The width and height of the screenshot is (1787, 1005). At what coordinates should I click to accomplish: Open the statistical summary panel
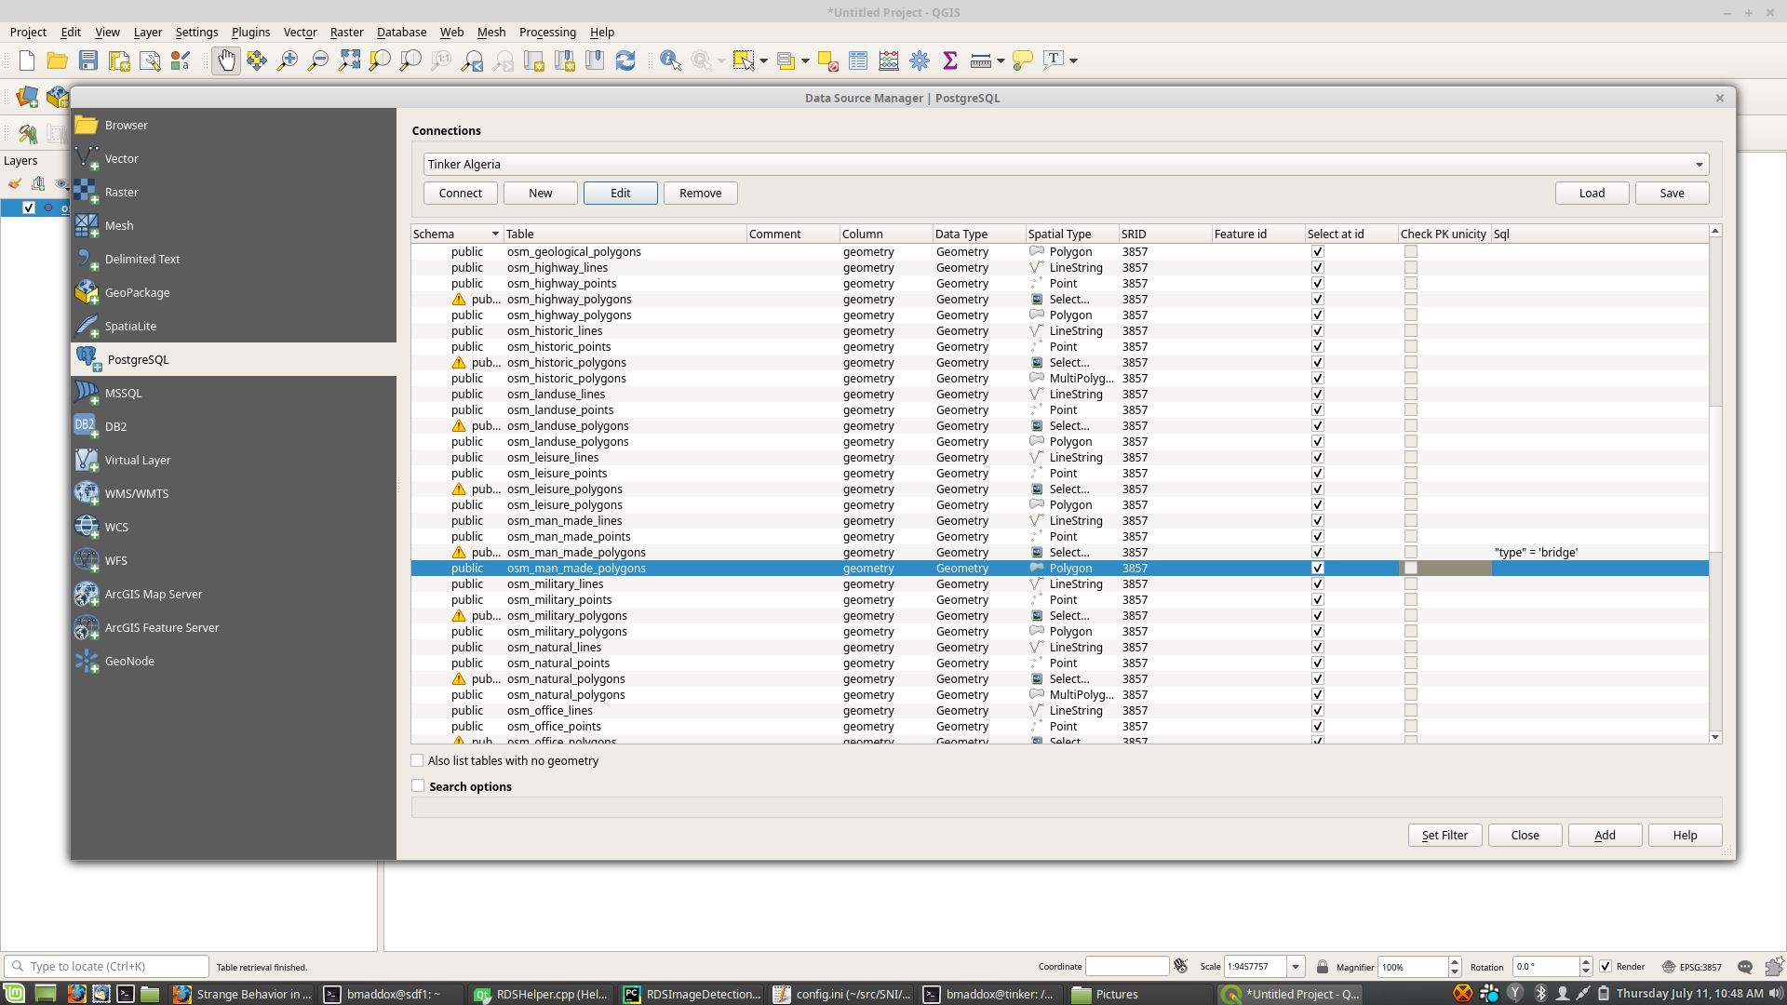click(x=950, y=60)
